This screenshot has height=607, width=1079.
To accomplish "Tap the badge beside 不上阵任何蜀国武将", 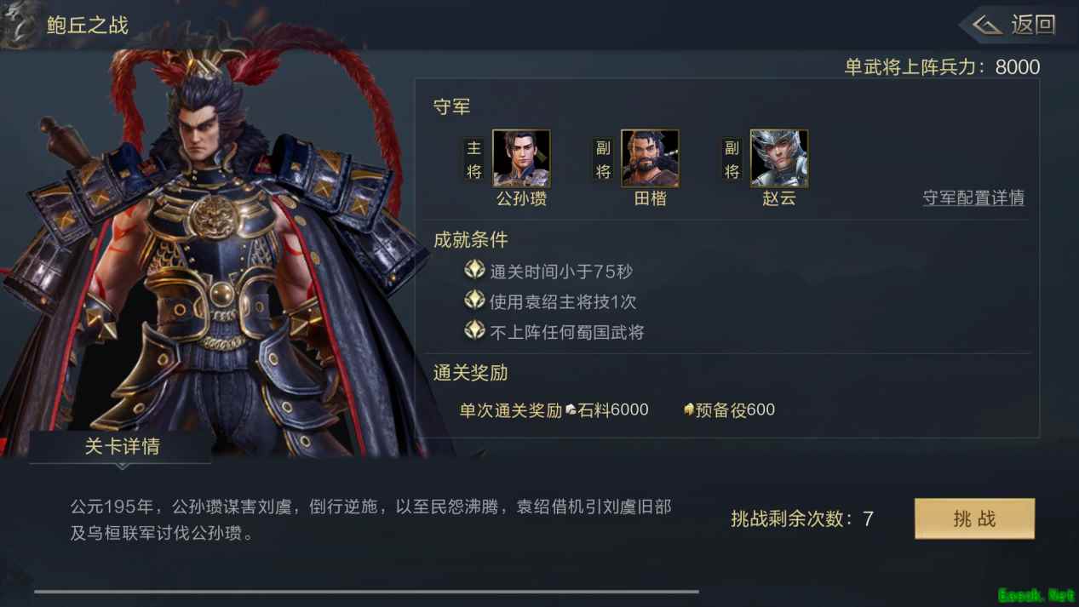I will pos(474,330).
